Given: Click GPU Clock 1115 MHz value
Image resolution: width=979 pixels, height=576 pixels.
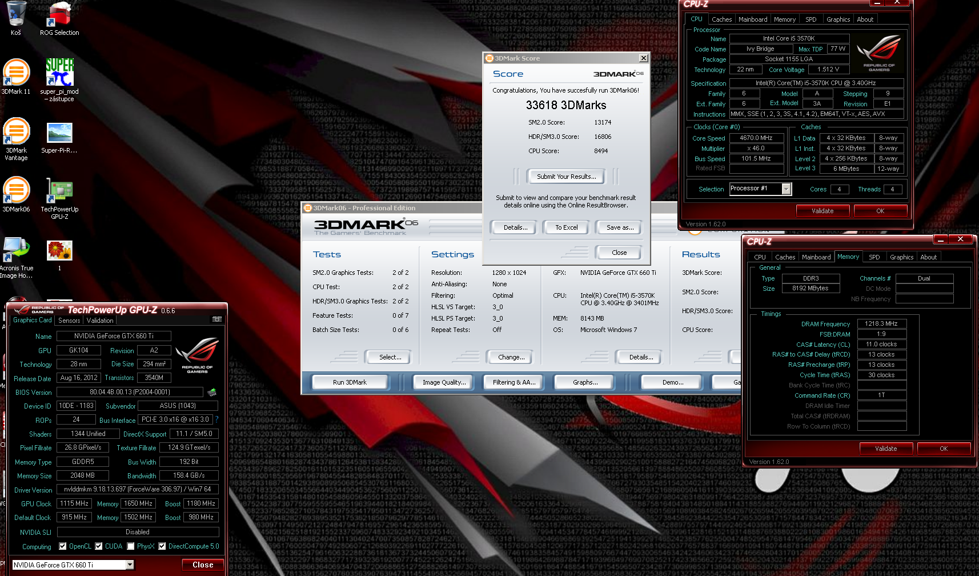Looking at the screenshot, I should pos(74,503).
